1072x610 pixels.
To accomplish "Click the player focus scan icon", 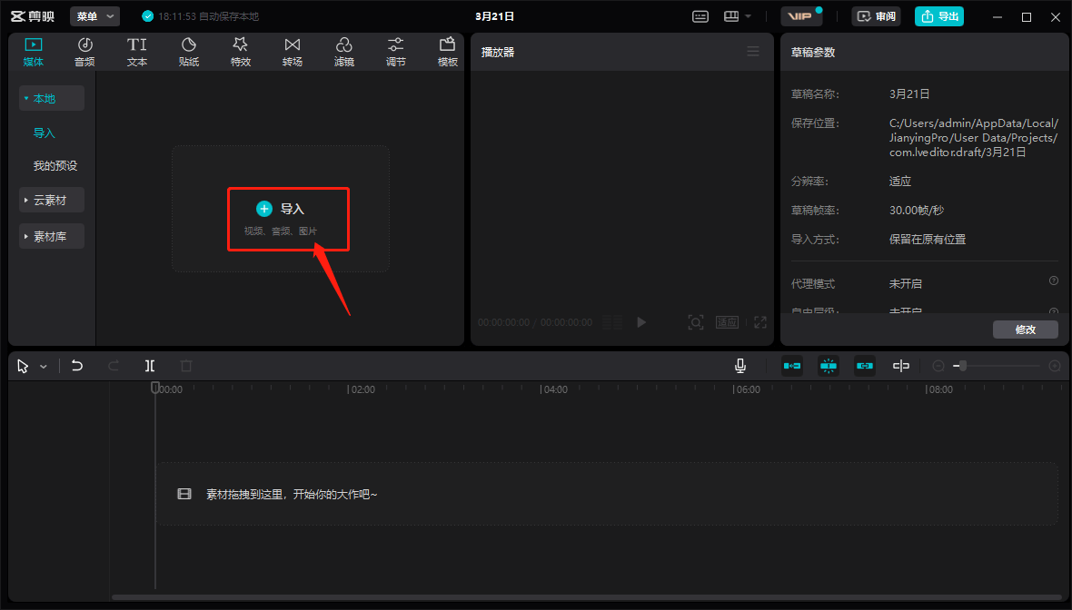I will coord(695,322).
